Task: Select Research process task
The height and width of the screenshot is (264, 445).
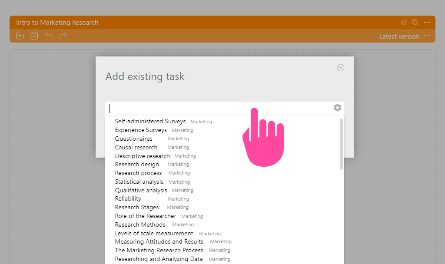Action: coord(138,173)
